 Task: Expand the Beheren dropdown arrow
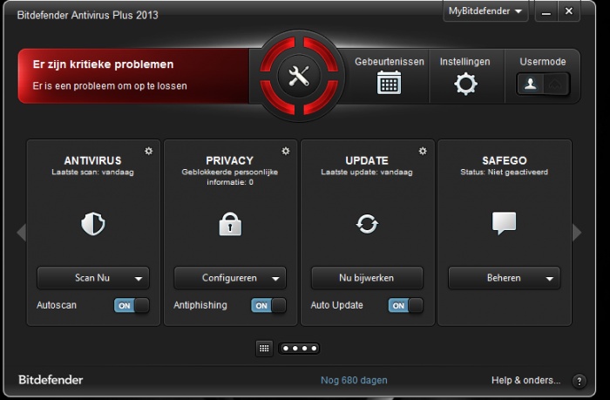pos(549,279)
